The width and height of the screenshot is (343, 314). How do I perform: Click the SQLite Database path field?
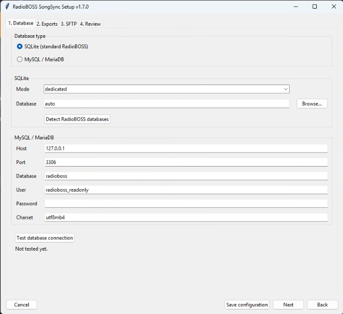[167, 104]
